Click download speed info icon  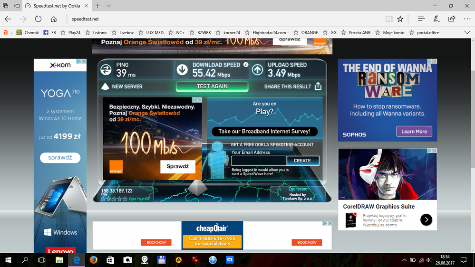pos(246,65)
